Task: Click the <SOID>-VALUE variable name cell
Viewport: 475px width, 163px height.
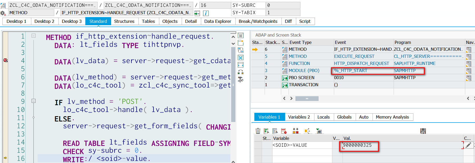Action: [302, 145]
